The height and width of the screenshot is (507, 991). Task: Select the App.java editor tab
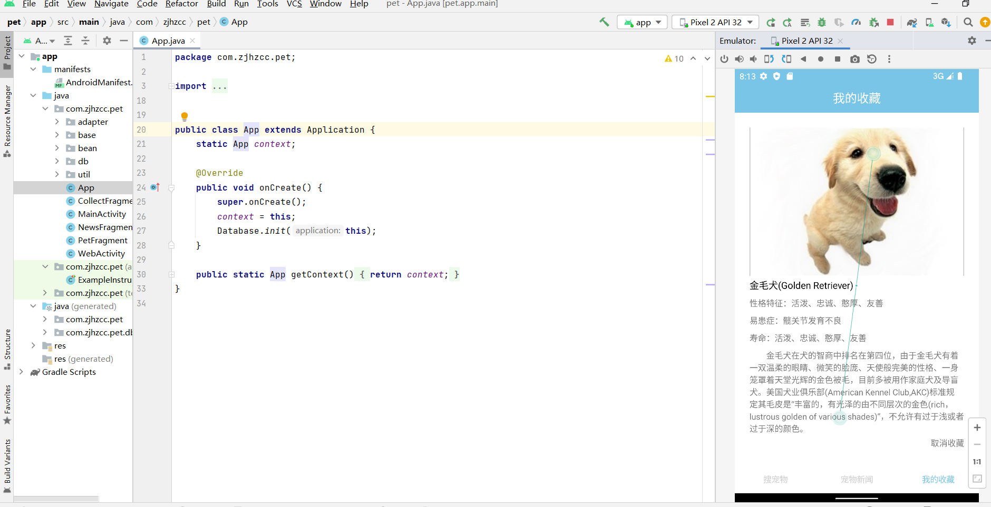coord(168,41)
